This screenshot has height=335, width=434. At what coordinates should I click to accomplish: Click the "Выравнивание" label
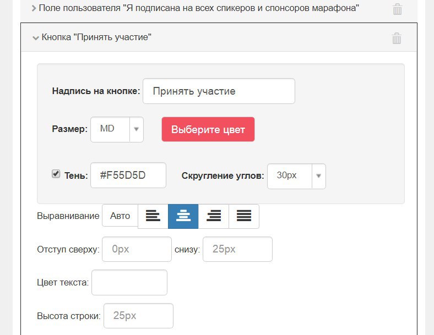(x=68, y=216)
